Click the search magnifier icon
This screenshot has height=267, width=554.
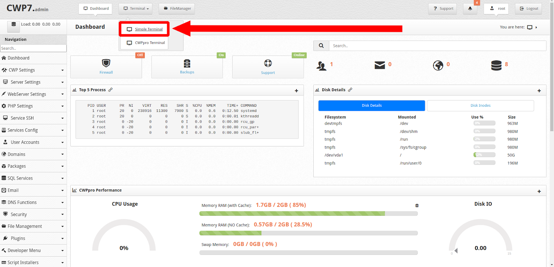point(321,46)
